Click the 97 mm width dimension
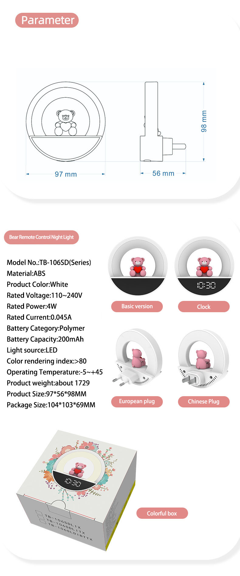The height and width of the screenshot is (576, 240). point(66,174)
